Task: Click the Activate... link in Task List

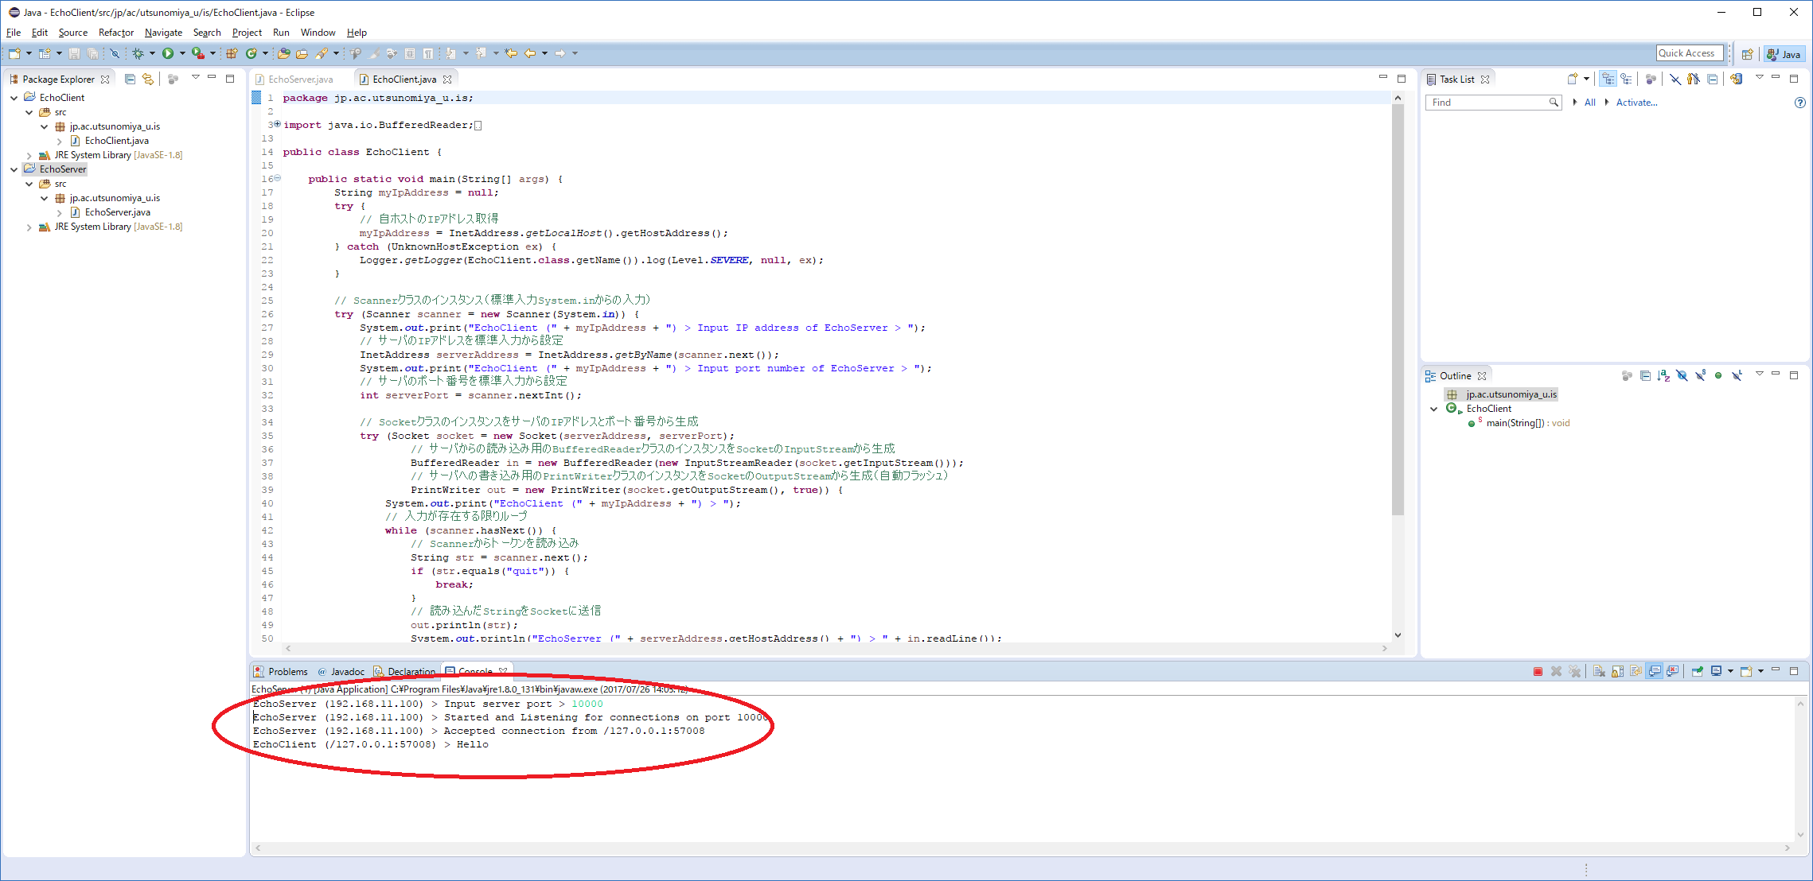Action: [x=1636, y=103]
